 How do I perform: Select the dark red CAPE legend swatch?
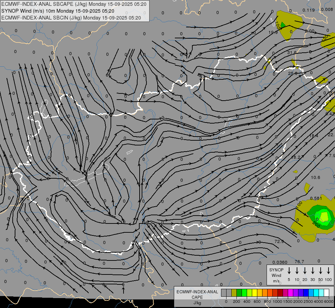(281, 293)
